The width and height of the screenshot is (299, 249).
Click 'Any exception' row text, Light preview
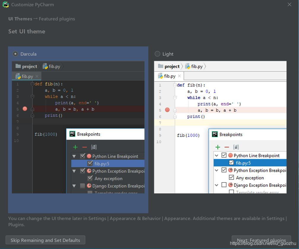click(x=250, y=178)
